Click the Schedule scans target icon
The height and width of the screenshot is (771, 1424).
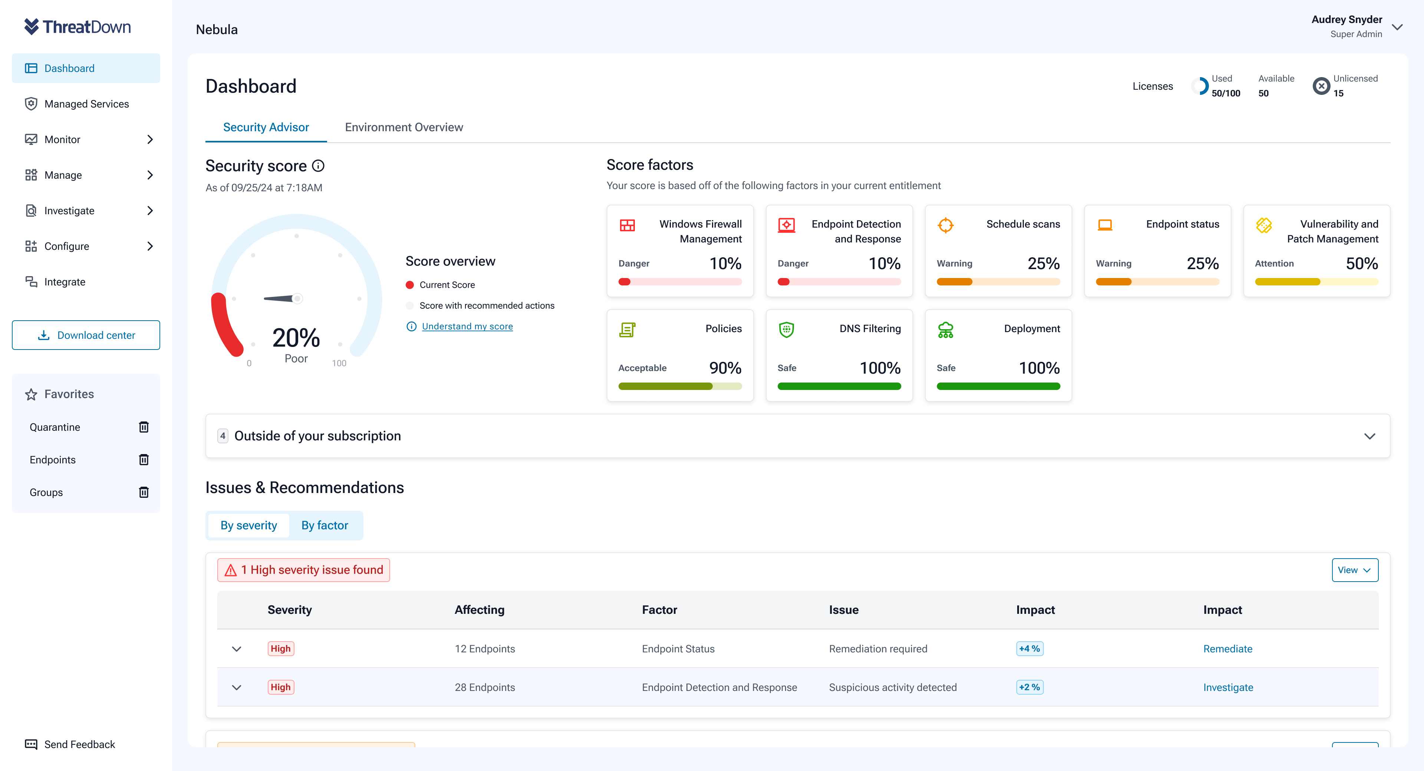[946, 225]
